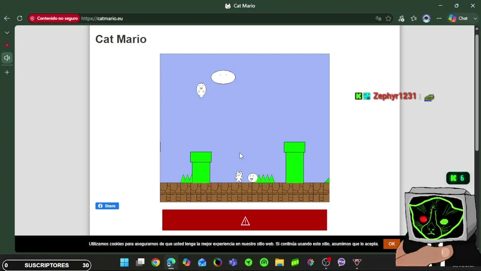Open the Copilot Chat button
The image size is (481, 271).
[x=458, y=18]
